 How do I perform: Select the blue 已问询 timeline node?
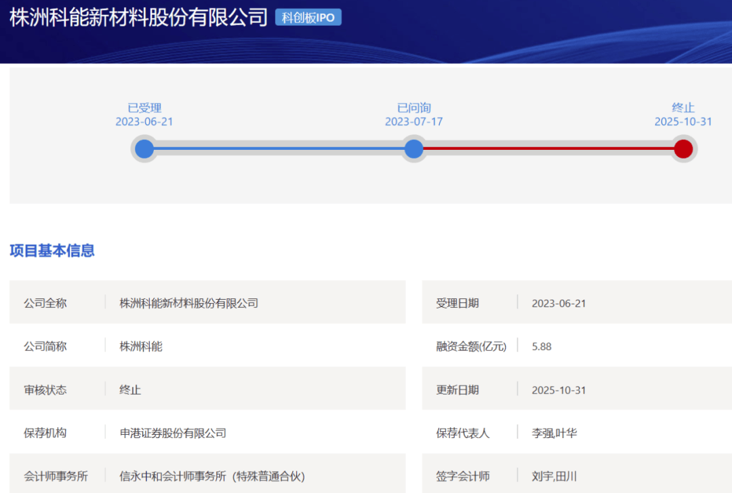413,149
